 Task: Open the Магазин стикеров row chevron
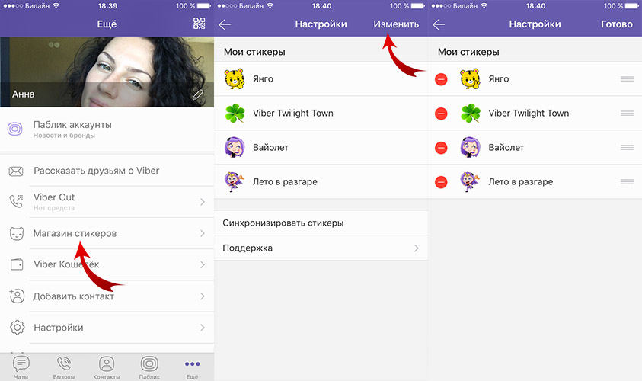(x=203, y=233)
